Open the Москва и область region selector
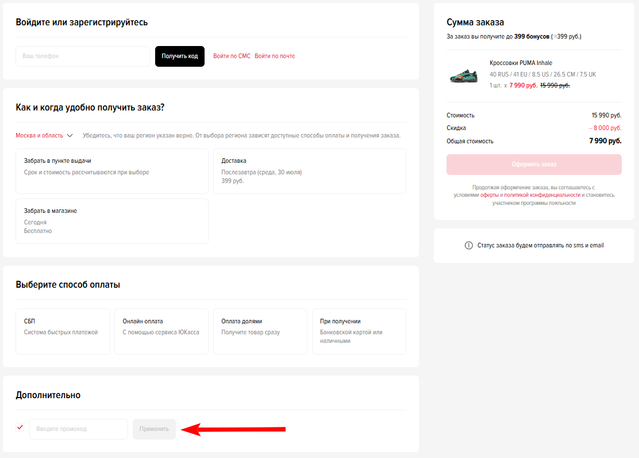639x458 pixels. click(x=39, y=136)
